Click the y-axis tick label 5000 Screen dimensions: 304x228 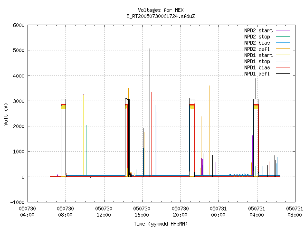pos(19,50)
